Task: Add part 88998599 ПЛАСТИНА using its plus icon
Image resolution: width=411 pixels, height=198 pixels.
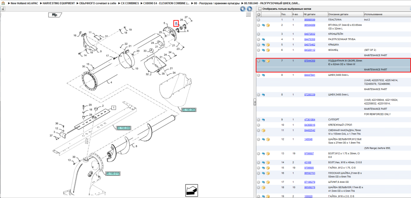Action: coord(259,20)
